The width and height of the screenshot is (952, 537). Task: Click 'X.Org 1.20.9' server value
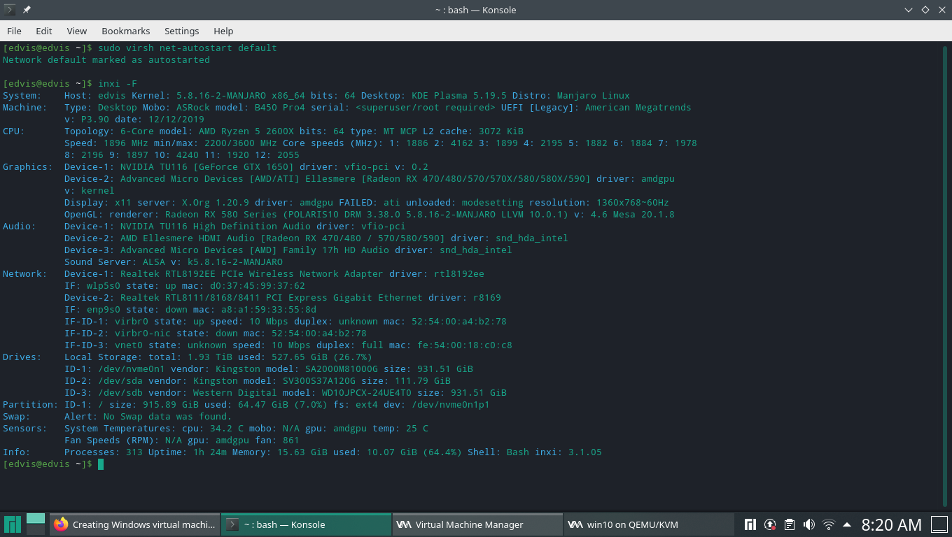point(216,203)
